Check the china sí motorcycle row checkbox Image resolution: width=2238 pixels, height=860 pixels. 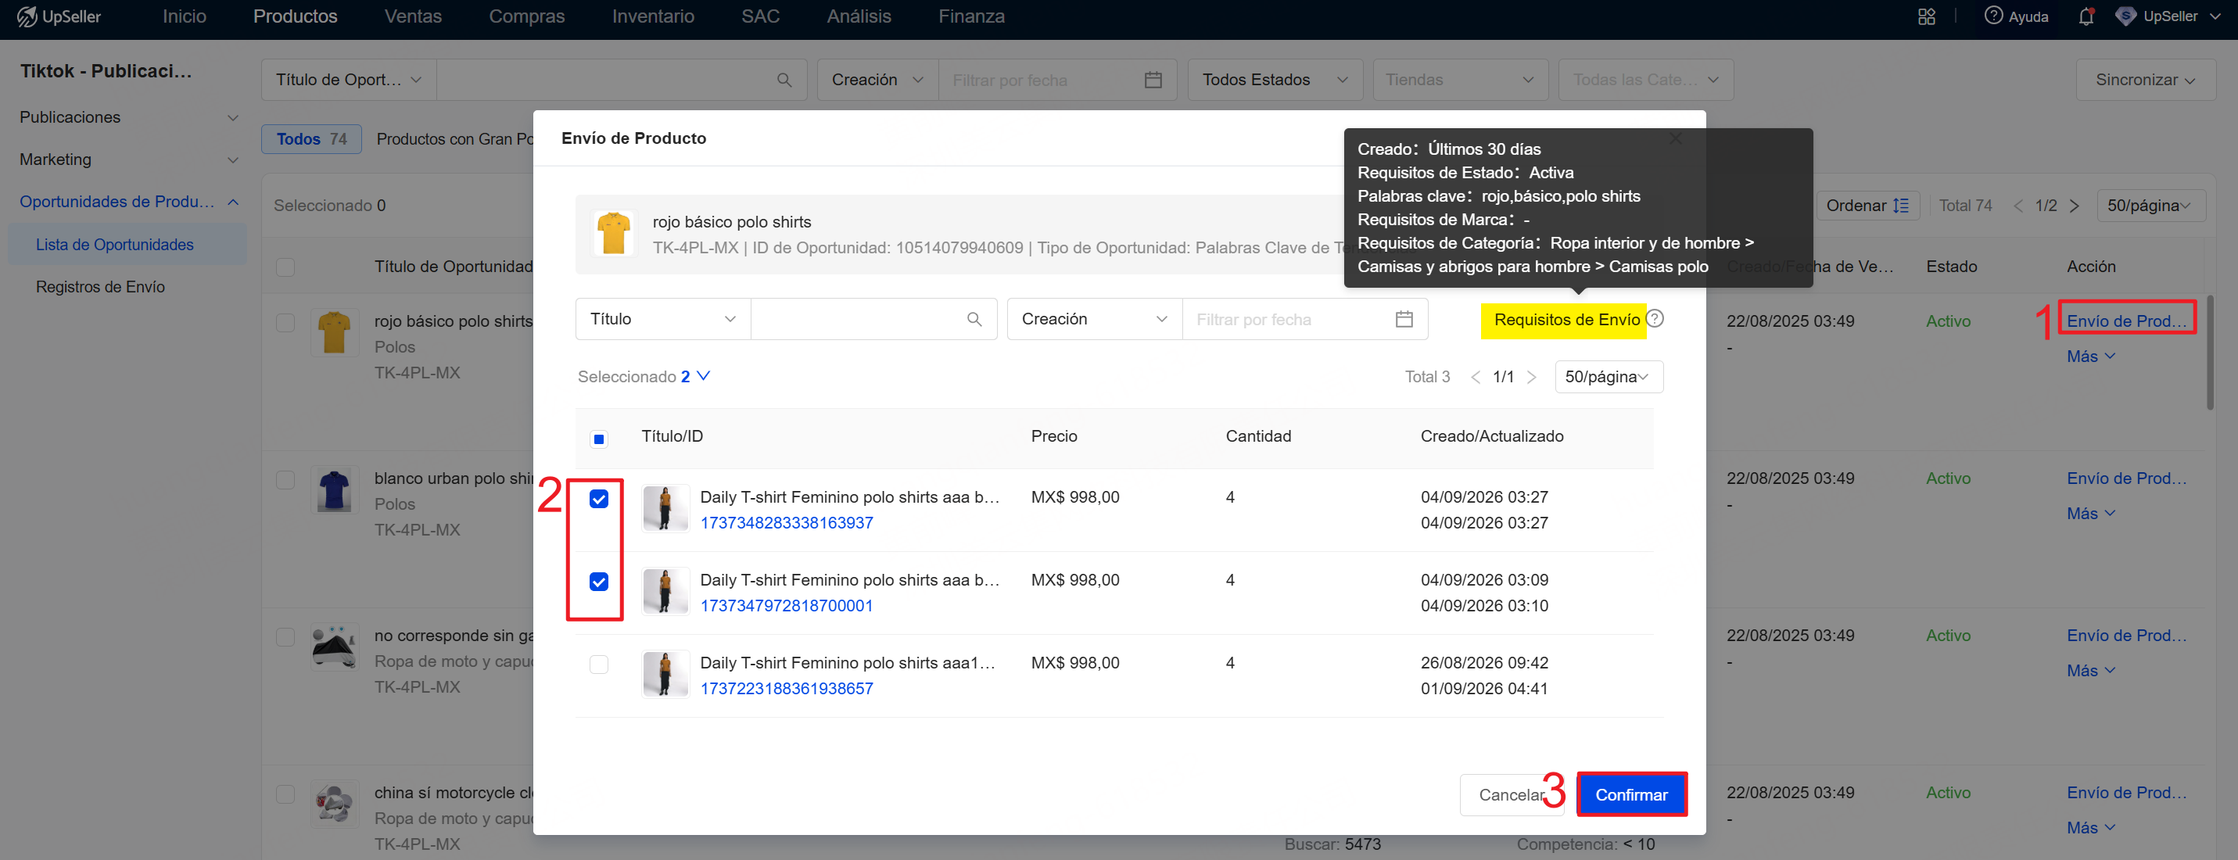(285, 794)
